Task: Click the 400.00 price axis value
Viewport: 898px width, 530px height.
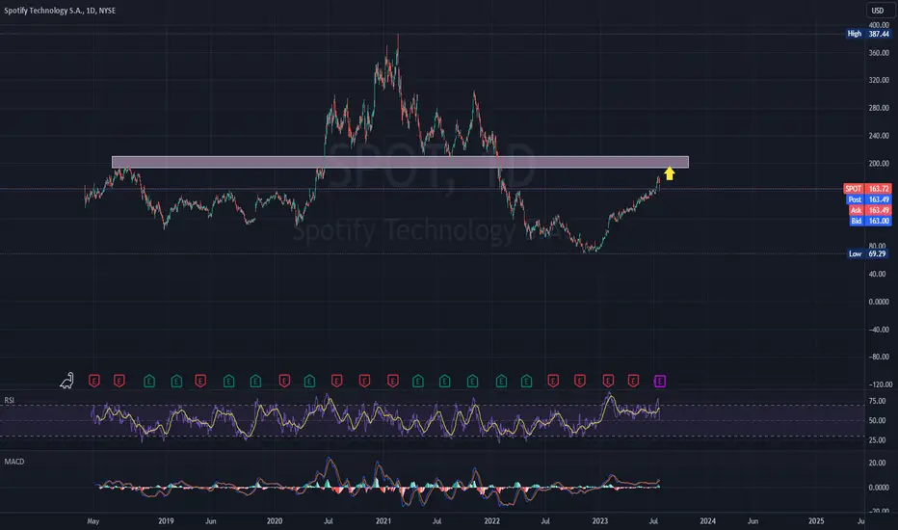Action: (879, 25)
